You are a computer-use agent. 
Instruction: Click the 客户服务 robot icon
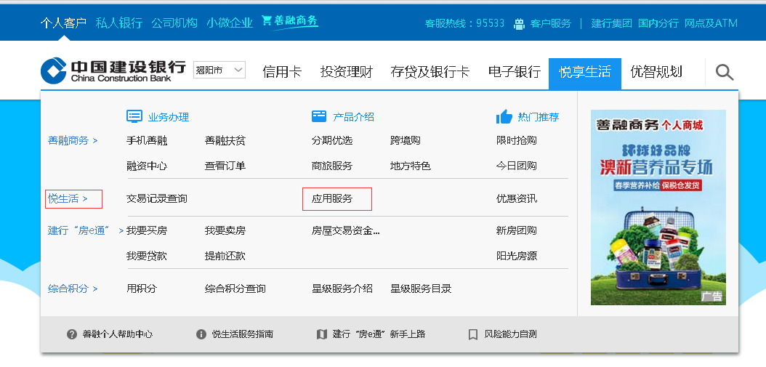[x=519, y=23]
